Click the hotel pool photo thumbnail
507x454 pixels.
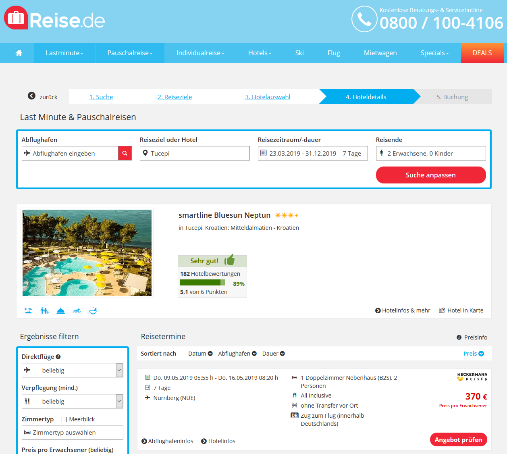click(87, 253)
